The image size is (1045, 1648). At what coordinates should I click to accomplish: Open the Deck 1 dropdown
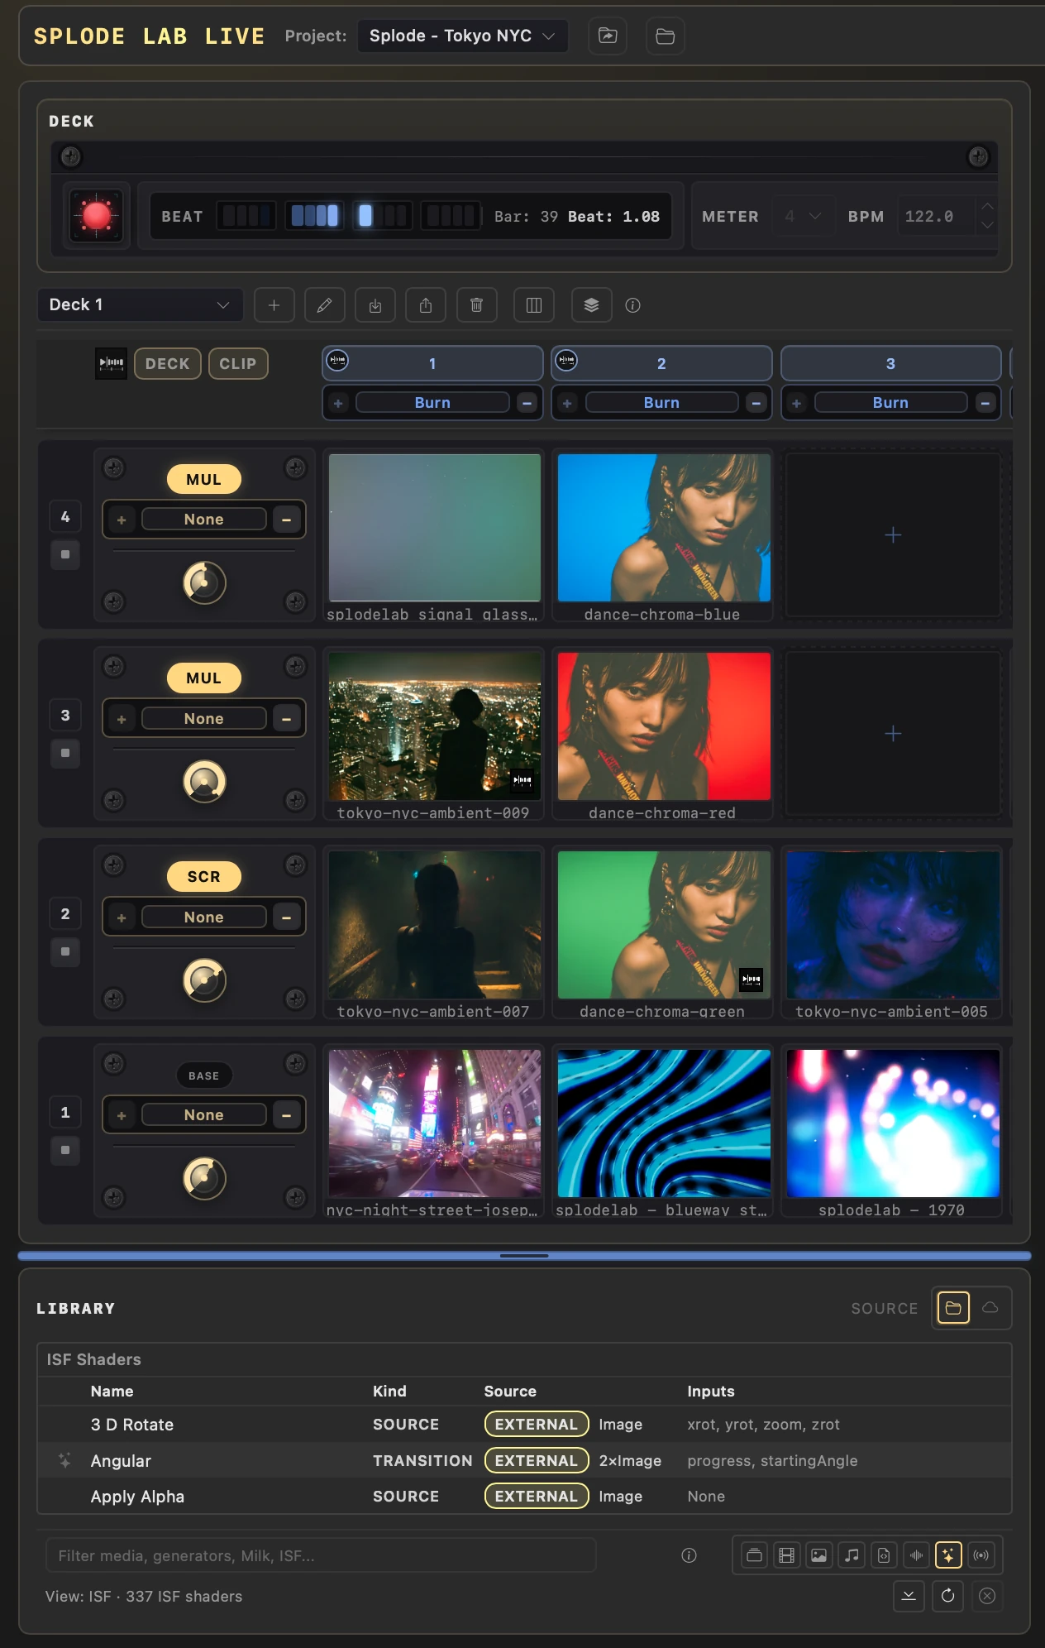(140, 304)
